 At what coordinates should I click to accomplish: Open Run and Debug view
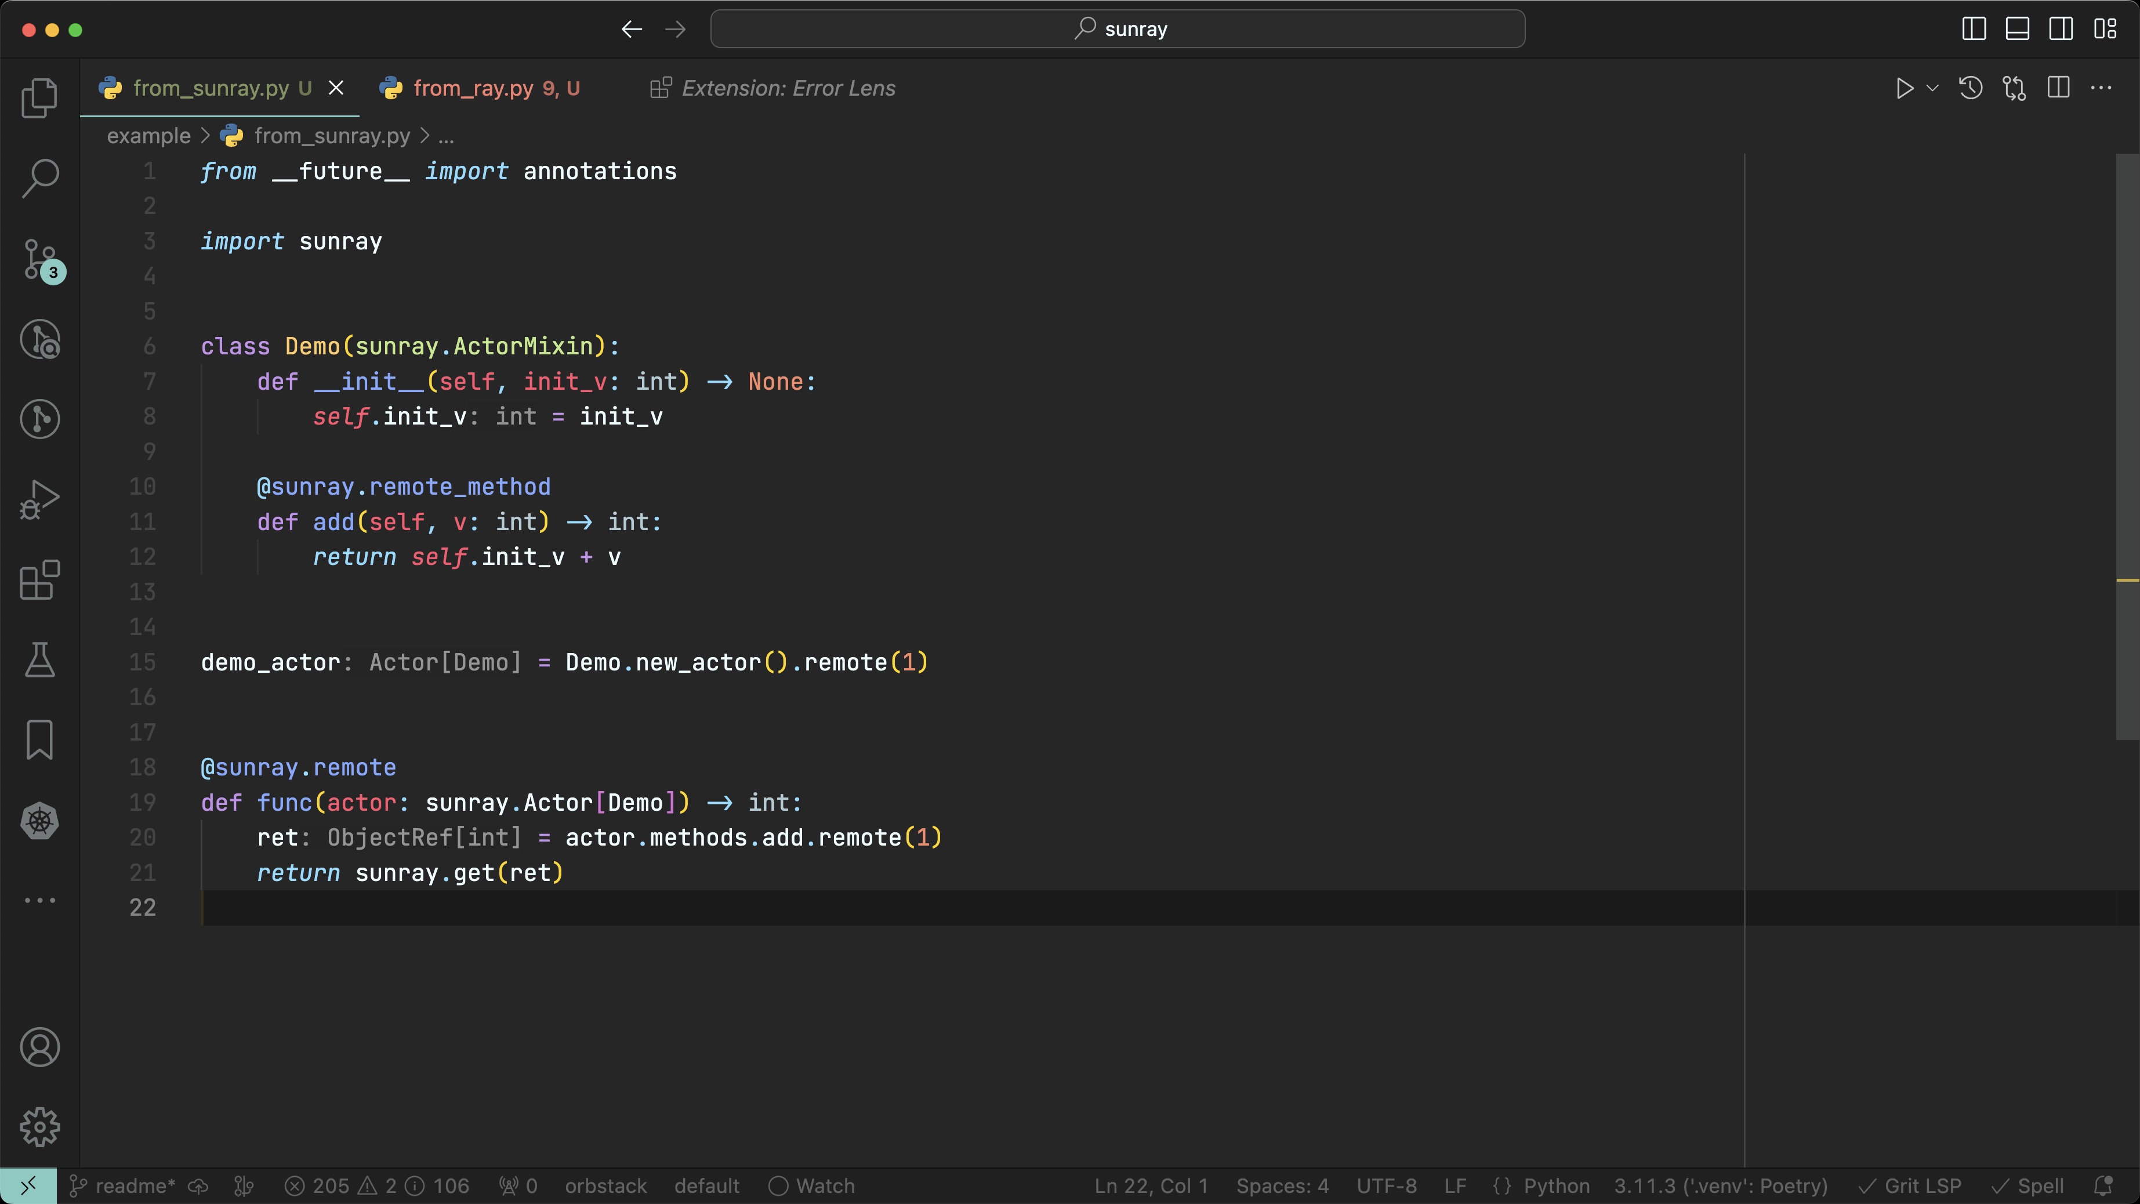39,499
